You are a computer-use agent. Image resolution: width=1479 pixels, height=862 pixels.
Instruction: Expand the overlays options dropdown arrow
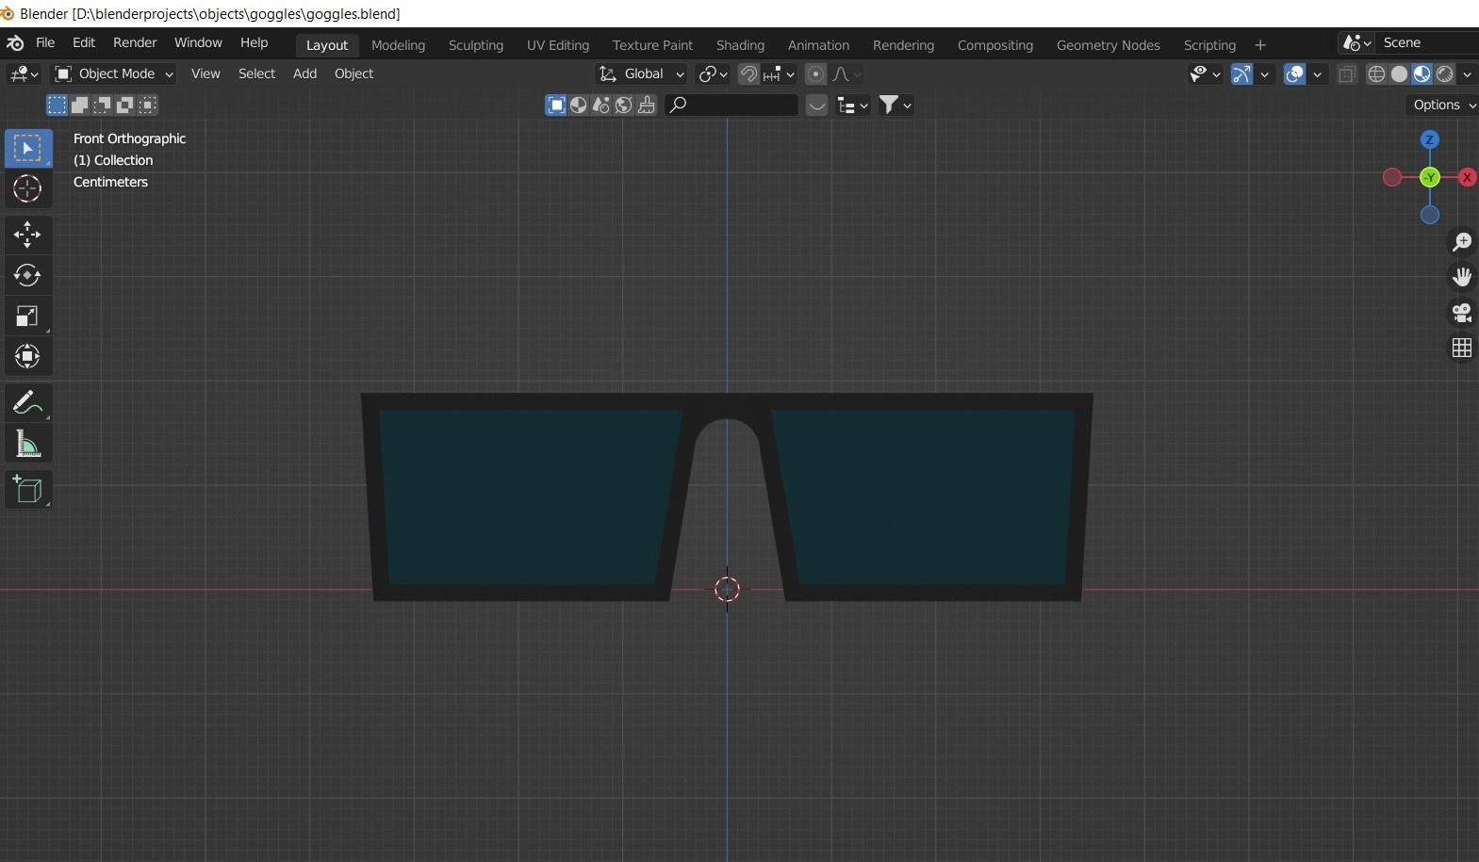1318,73
